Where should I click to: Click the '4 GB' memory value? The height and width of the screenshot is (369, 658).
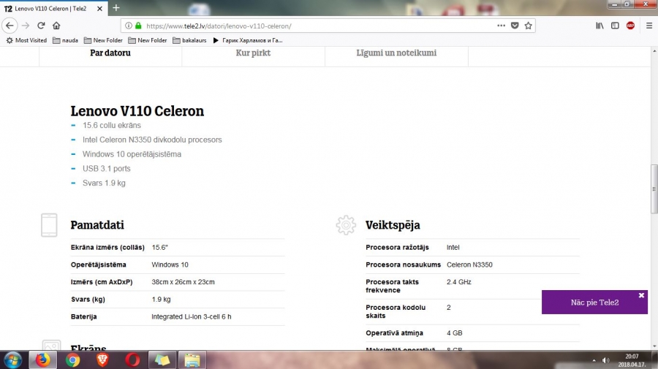click(455, 333)
